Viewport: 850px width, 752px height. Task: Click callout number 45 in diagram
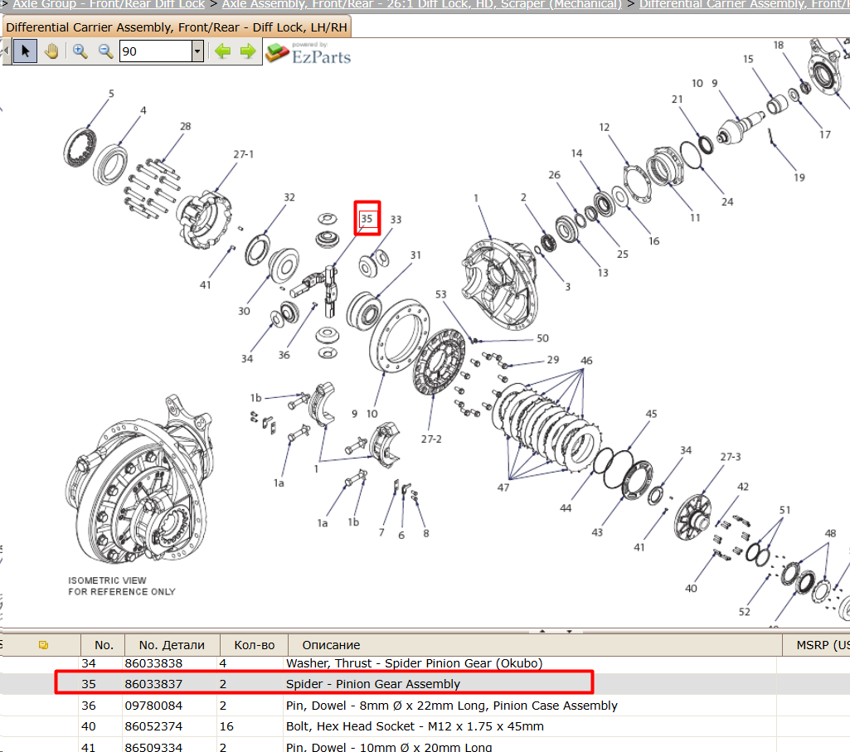pyautogui.click(x=651, y=414)
